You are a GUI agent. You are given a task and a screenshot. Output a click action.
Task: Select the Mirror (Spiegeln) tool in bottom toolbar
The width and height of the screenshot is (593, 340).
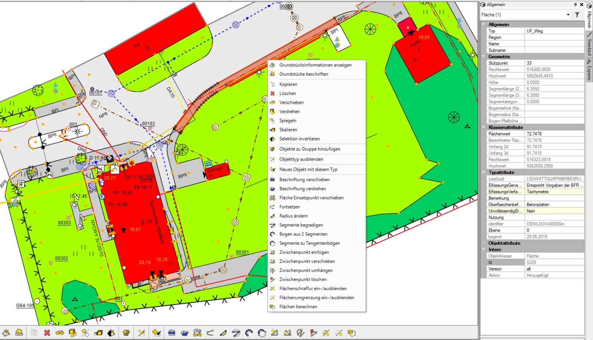(x=86, y=333)
